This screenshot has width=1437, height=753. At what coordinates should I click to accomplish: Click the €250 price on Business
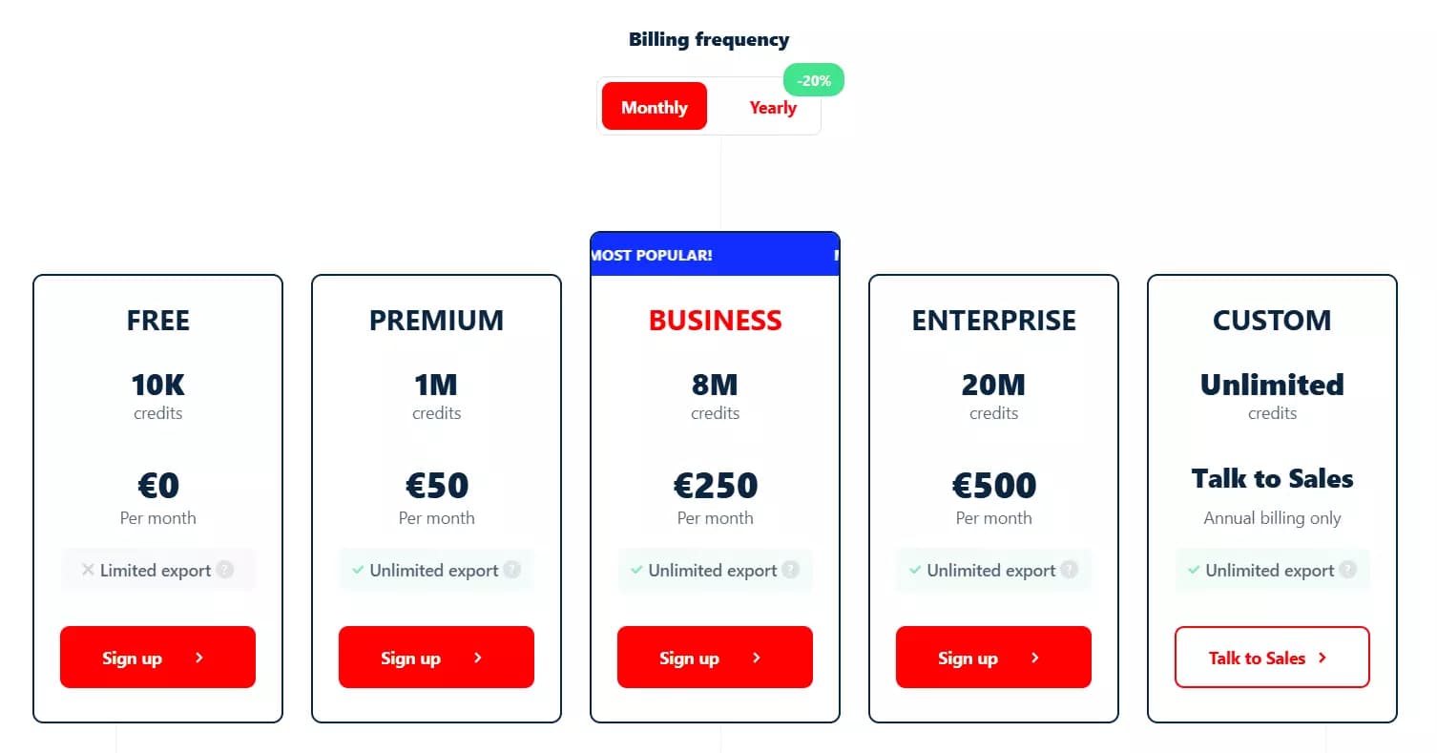click(715, 486)
